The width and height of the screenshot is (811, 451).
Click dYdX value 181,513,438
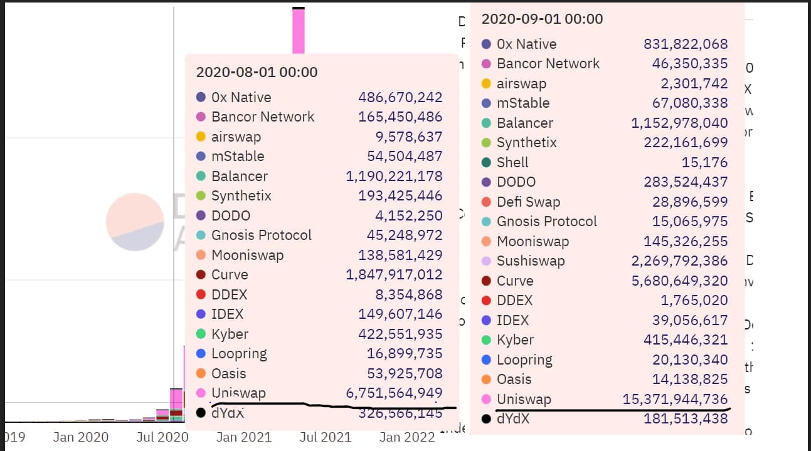pyautogui.click(x=686, y=419)
